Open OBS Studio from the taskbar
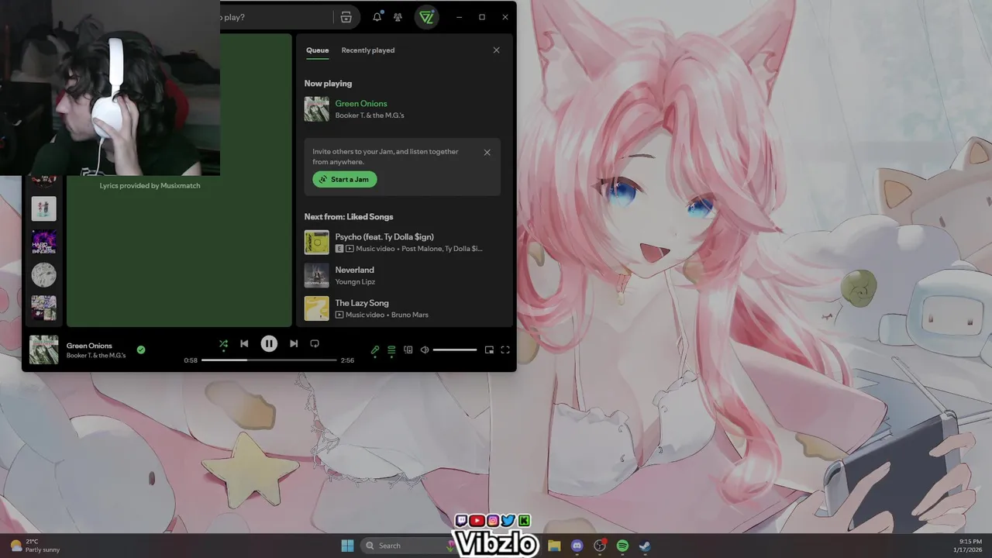This screenshot has width=992, height=558. point(600,546)
